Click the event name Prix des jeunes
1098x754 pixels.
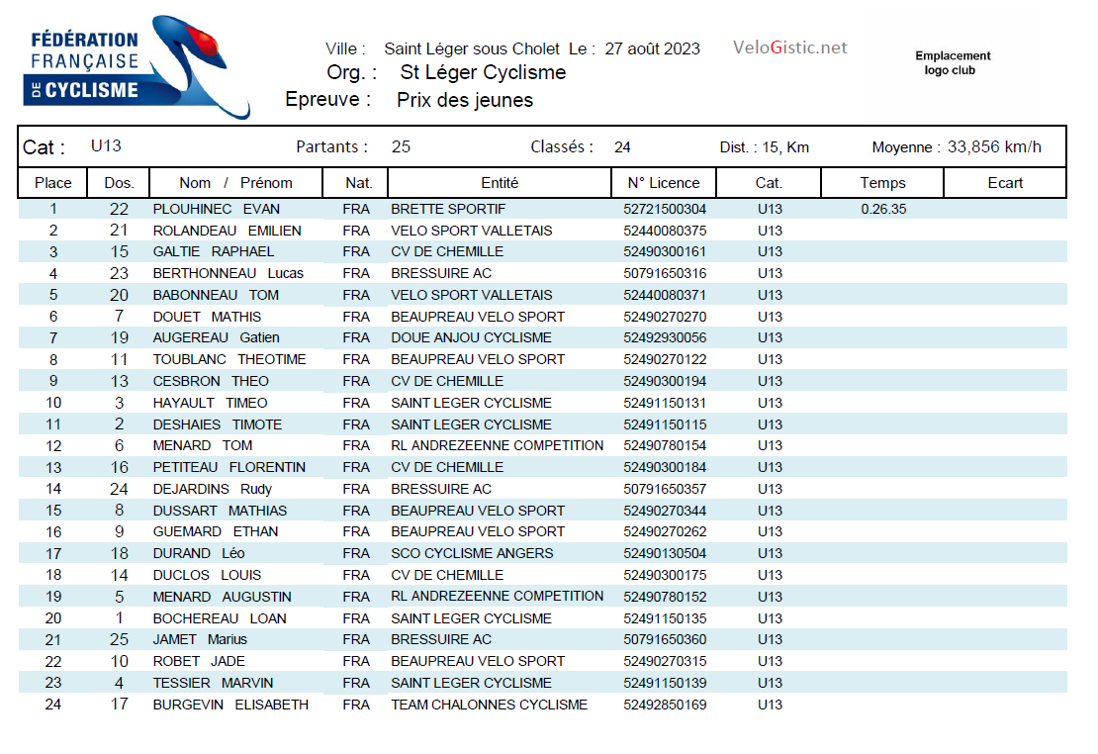(x=464, y=100)
